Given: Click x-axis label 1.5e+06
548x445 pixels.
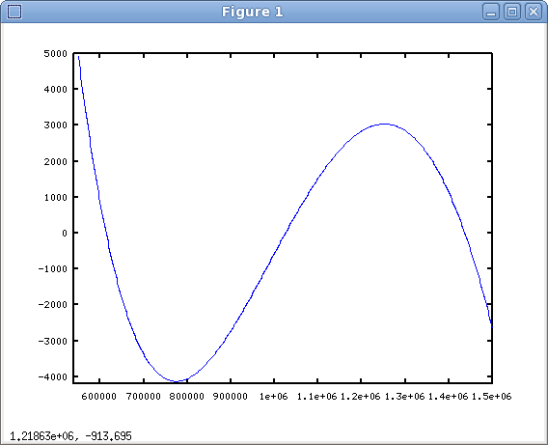Looking at the screenshot, I should tap(492, 397).
